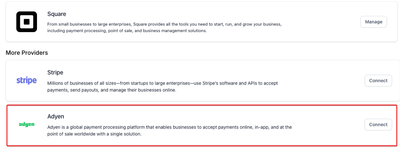The image size is (400, 149).
Task: Select the Adyen provider title
Action: click(x=56, y=117)
